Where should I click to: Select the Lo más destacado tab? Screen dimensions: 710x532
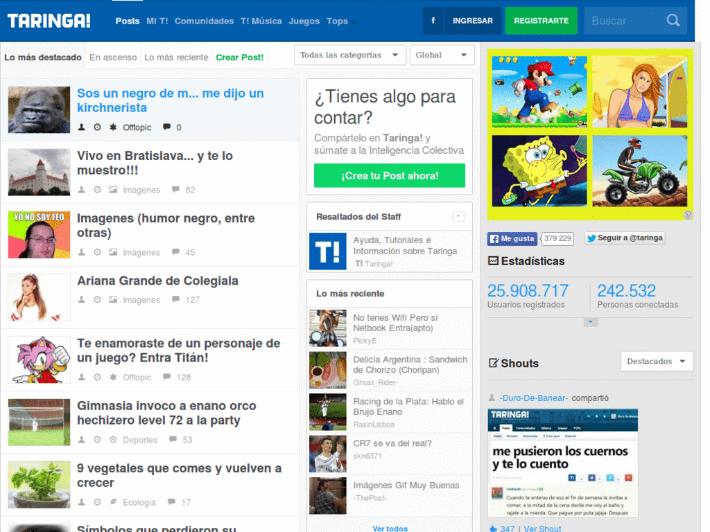click(x=43, y=57)
